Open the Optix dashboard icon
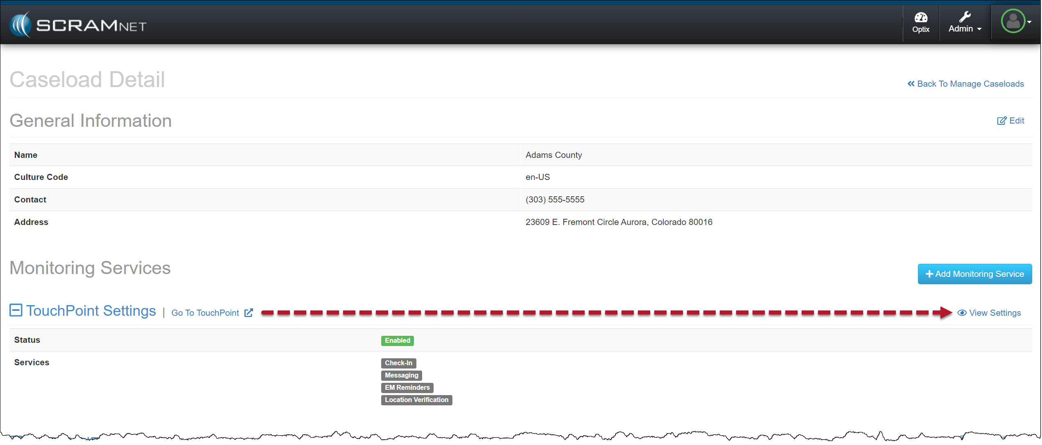Screen dimensions: 1042x445 (921, 17)
